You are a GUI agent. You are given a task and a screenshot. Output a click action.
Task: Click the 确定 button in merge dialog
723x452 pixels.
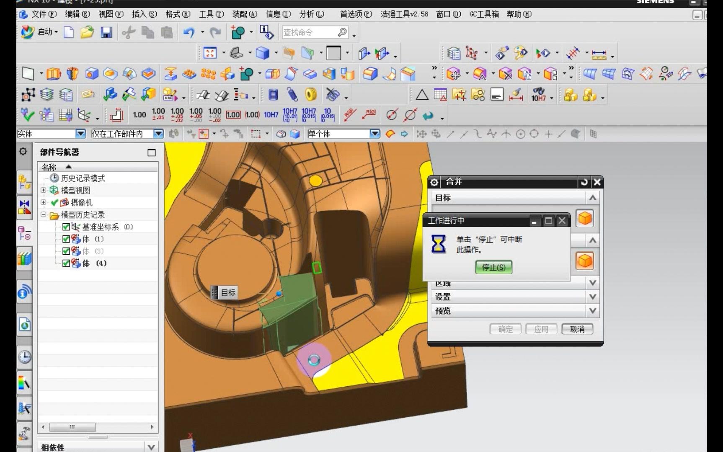pyautogui.click(x=506, y=329)
